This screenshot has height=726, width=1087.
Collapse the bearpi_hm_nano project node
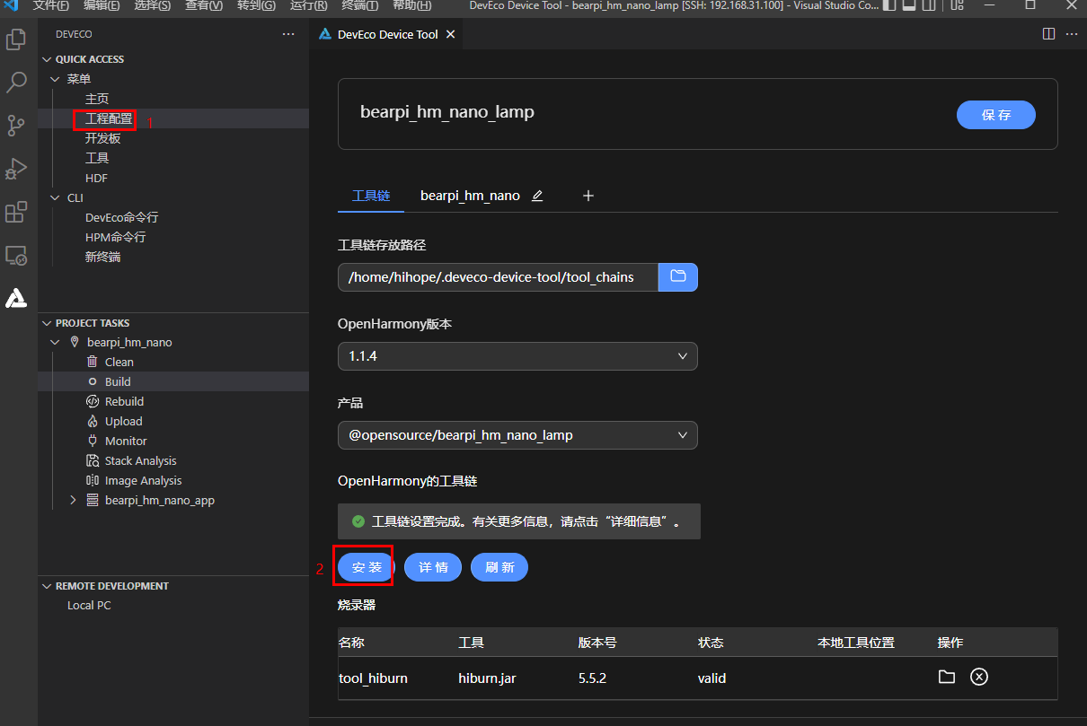click(55, 343)
